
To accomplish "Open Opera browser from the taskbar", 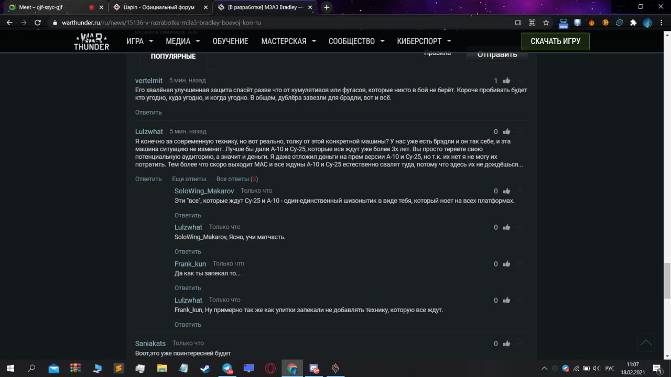I will pos(270,369).
